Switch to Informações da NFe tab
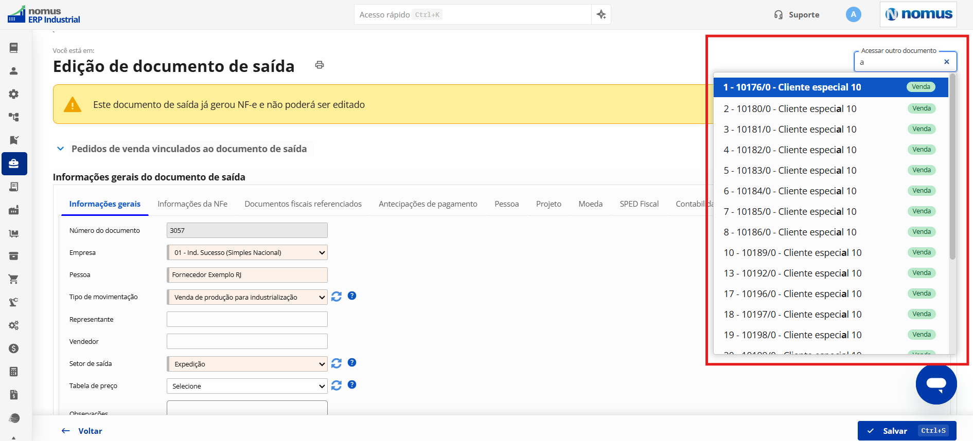973x441 pixels. (x=192, y=204)
